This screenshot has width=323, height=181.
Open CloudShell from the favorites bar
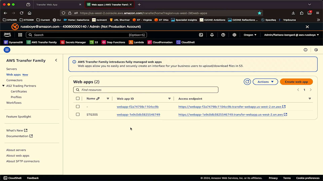tap(185, 42)
